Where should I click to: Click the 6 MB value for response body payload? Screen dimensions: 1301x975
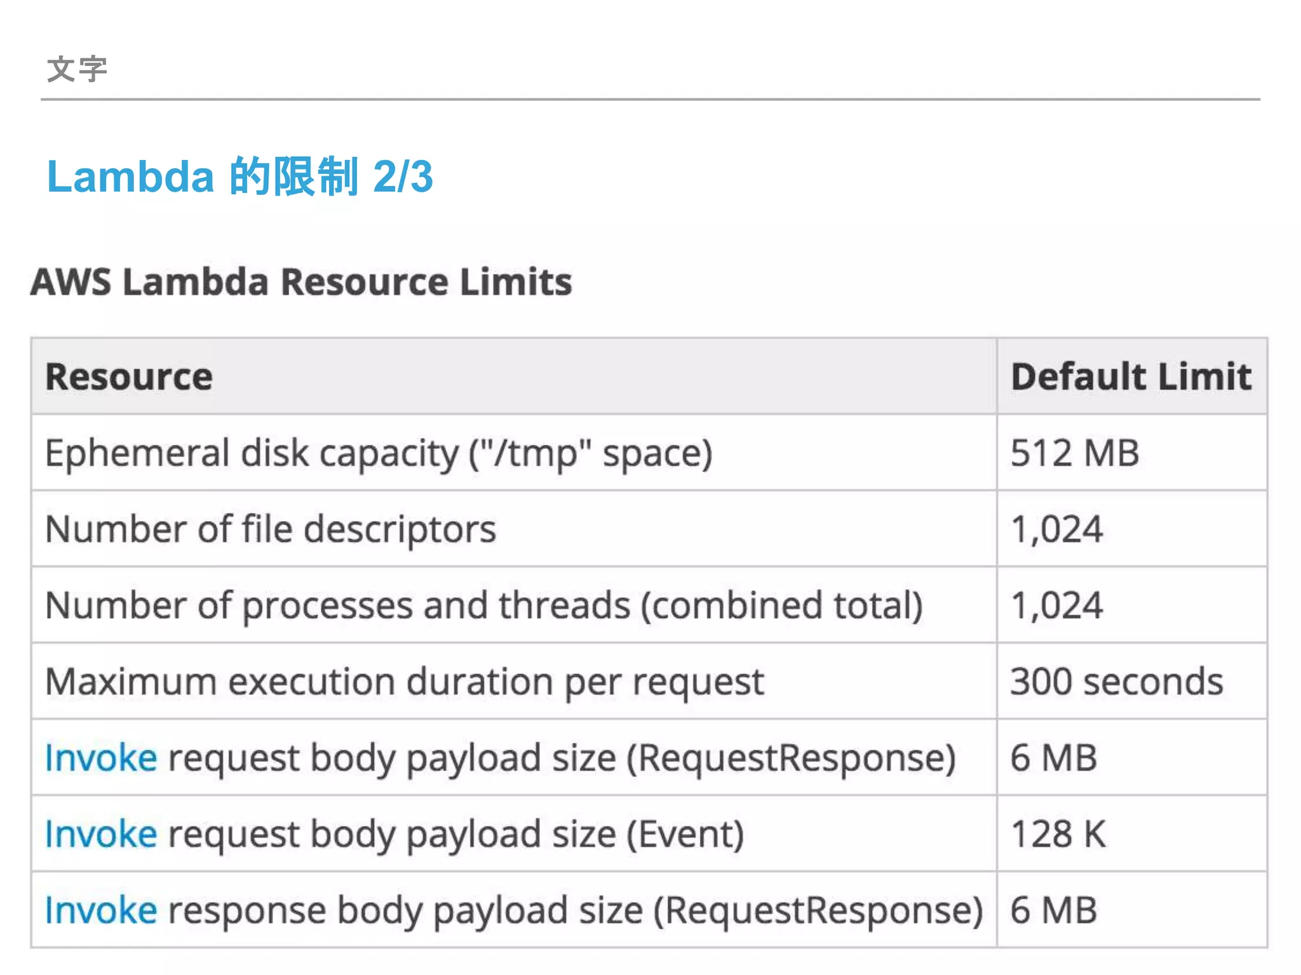[1053, 910]
